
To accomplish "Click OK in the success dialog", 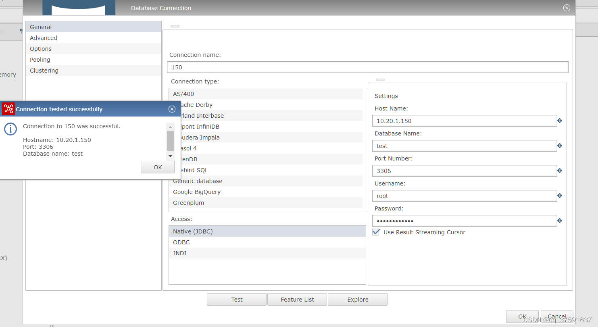I will coord(158,167).
